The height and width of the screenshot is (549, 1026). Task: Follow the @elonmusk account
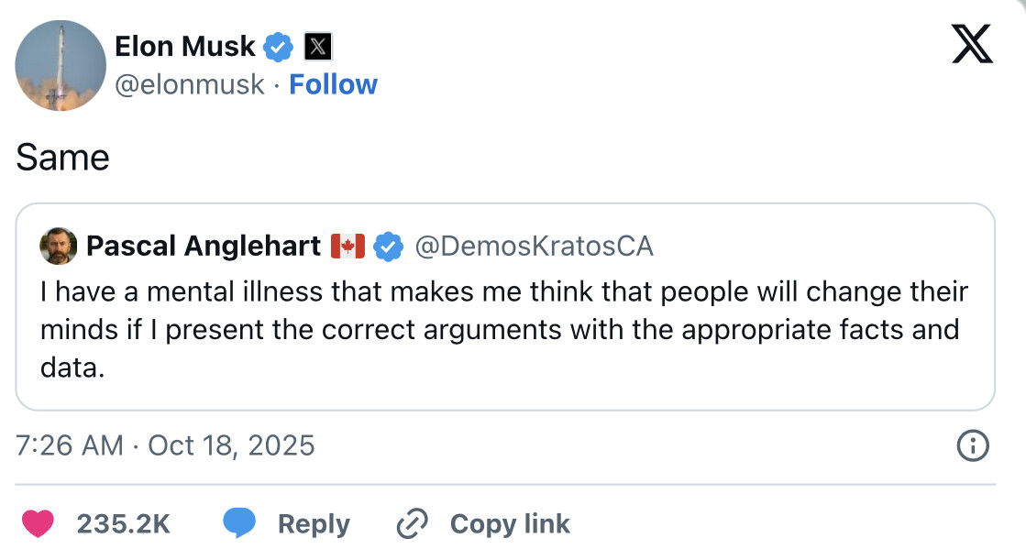point(333,84)
